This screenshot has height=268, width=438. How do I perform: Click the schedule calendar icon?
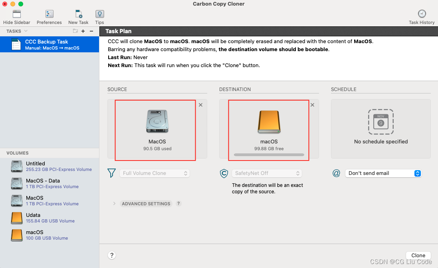[381, 122]
